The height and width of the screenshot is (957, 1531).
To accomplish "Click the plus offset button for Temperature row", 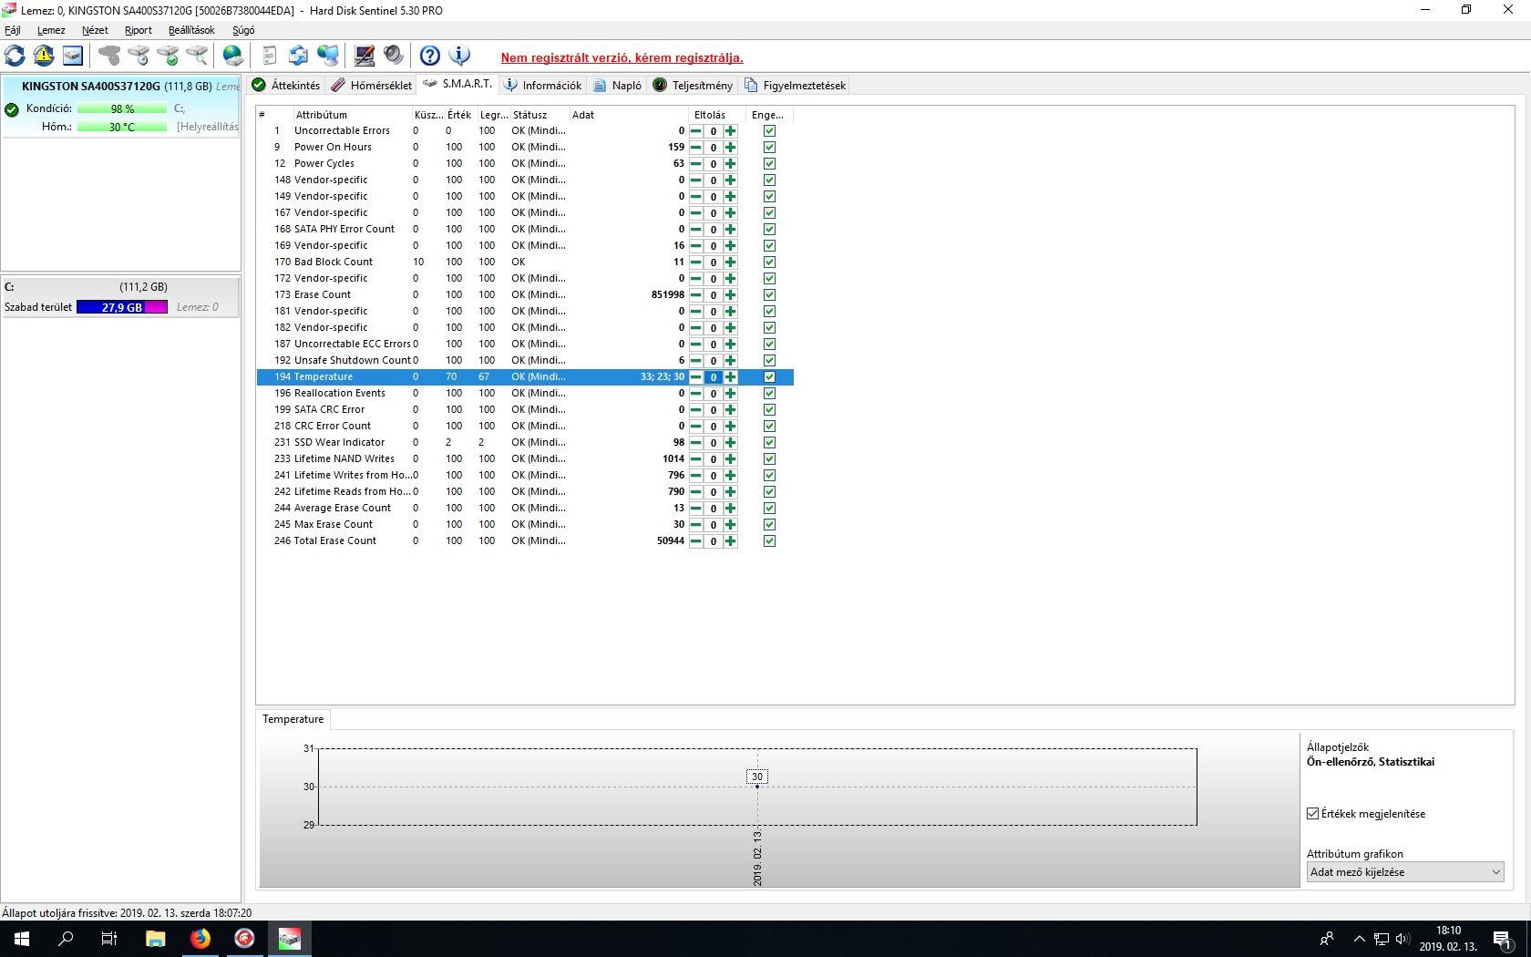I will tap(730, 377).
